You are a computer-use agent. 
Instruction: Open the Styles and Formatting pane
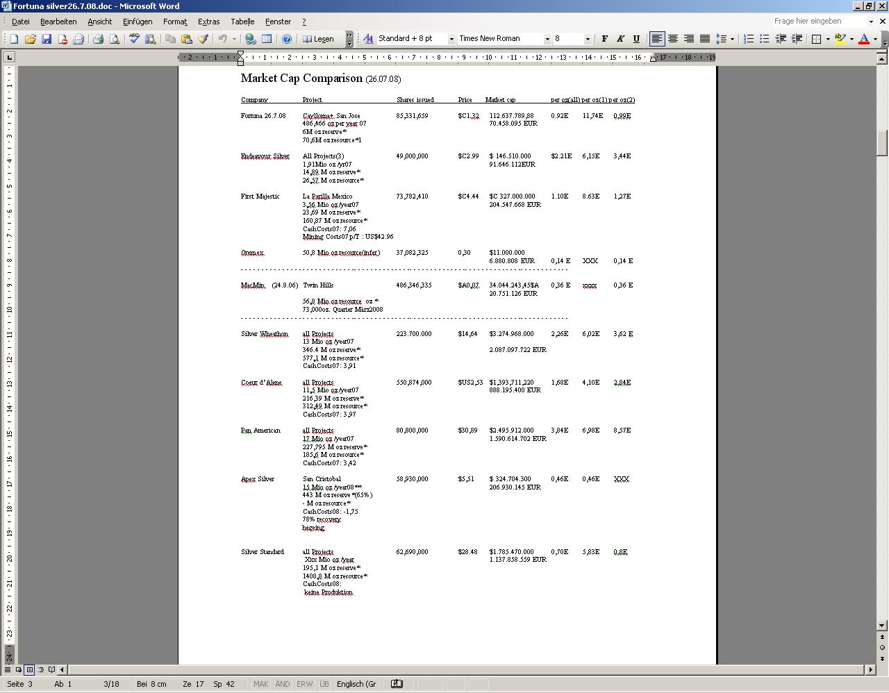click(x=368, y=39)
